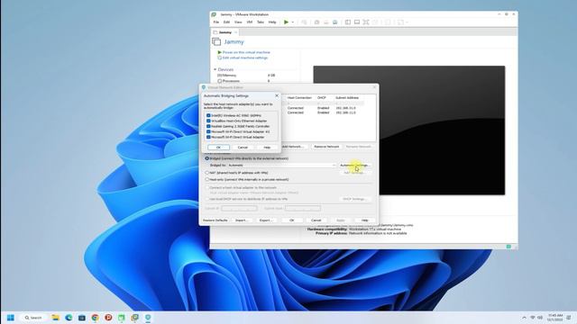
Task: Click the Remove Network button
Action: (x=326, y=147)
